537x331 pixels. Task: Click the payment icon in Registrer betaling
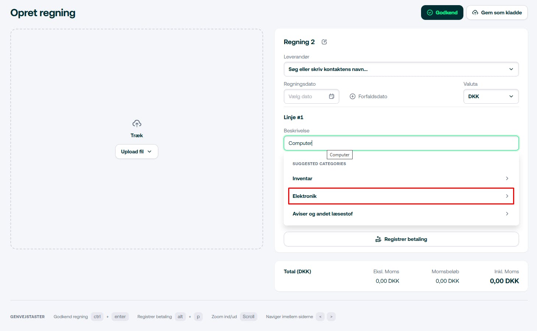coord(378,239)
